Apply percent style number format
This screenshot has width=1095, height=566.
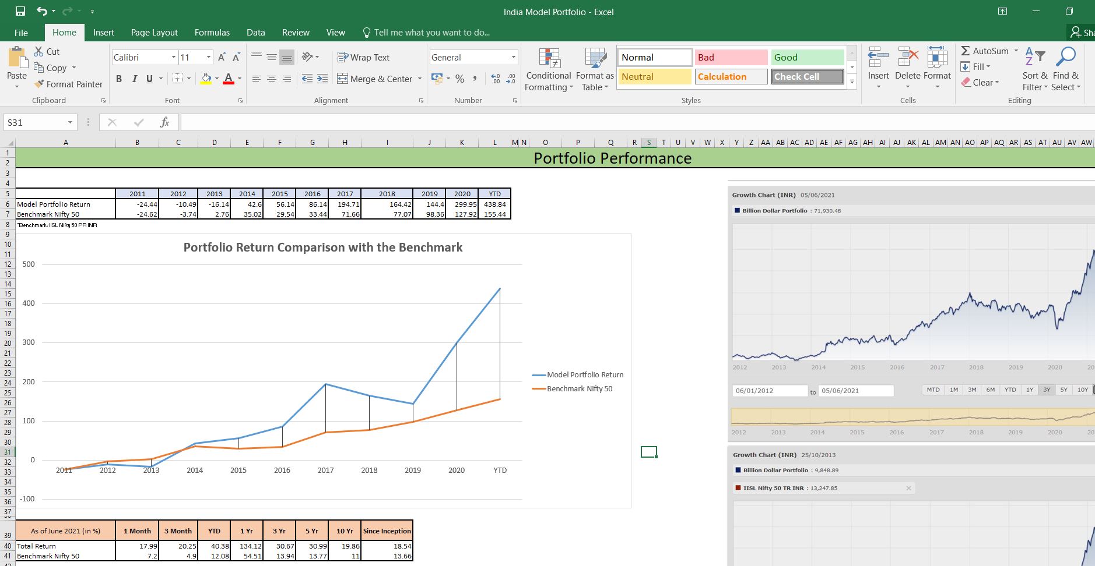click(460, 79)
